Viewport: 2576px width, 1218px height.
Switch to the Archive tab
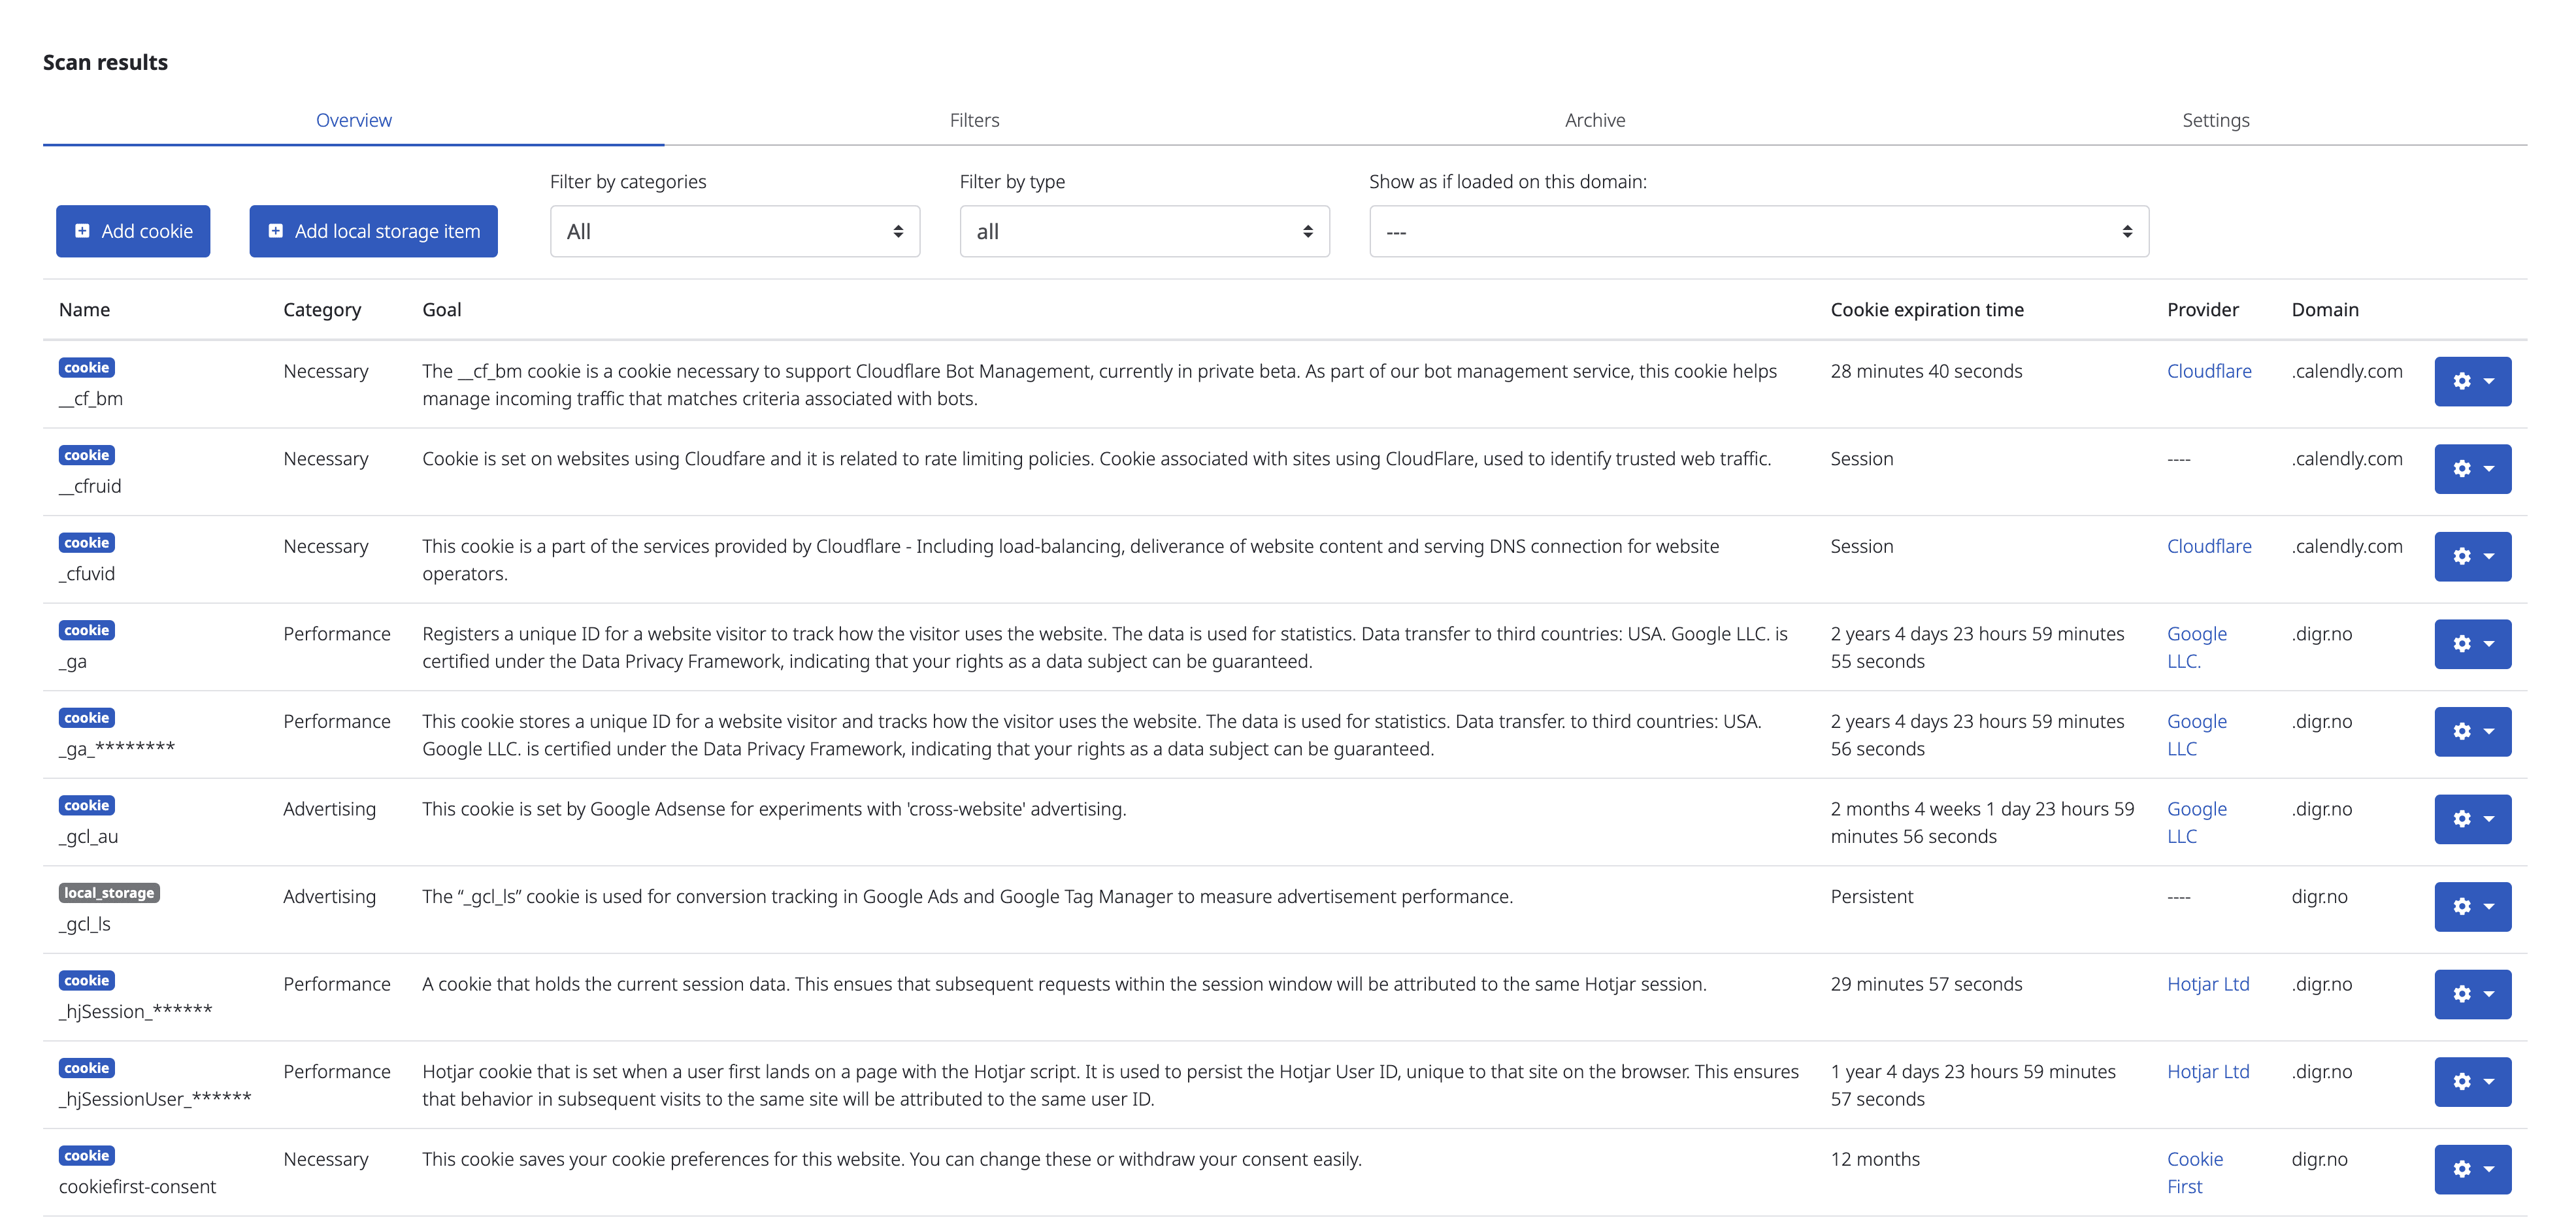coord(1594,120)
